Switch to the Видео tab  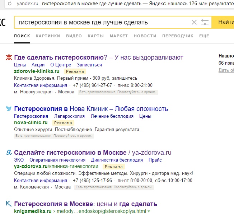[x=74, y=36]
